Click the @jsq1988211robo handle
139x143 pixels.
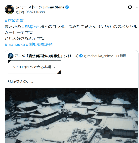click(x=31, y=12)
